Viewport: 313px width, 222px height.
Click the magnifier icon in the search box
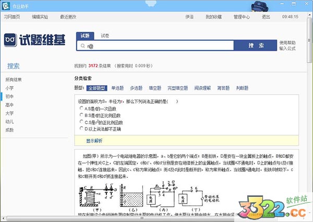point(82,46)
